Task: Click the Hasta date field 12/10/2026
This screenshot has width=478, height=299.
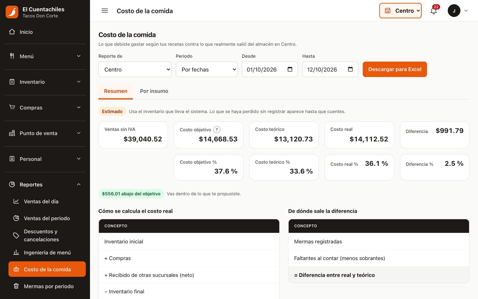Action: [x=330, y=69]
